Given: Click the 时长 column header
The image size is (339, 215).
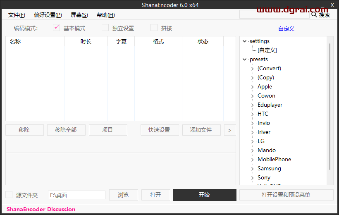Looking at the screenshot, I should click(86, 41).
